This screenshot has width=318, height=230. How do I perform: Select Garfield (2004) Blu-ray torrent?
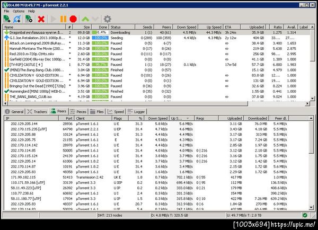(156, 59)
